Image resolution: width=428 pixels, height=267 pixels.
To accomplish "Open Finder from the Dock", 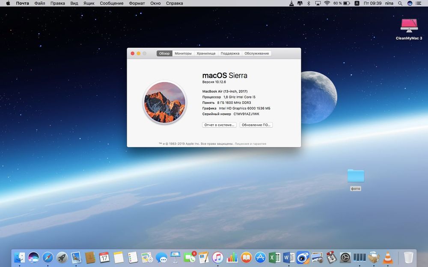I will click(x=19, y=257).
